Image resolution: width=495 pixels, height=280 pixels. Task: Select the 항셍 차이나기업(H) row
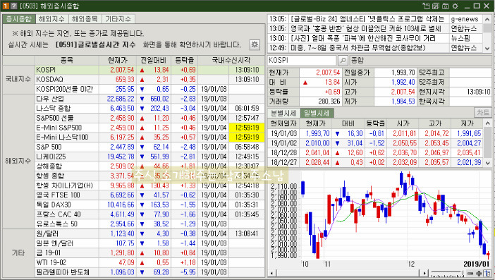click(x=149, y=185)
